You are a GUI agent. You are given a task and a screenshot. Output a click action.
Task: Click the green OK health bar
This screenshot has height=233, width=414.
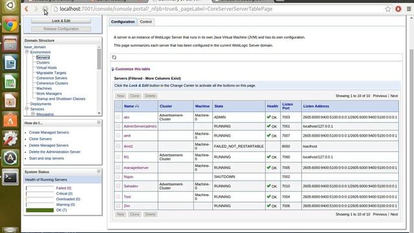[x=39, y=210]
